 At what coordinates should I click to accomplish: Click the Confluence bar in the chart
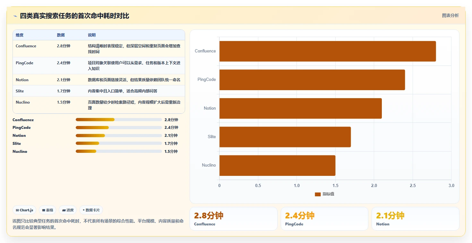(328, 51)
